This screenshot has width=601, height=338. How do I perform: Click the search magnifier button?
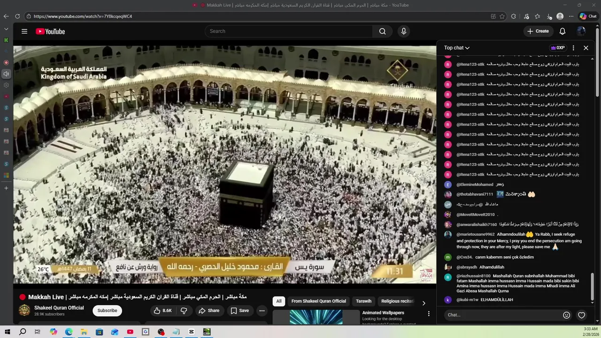(x=382, y=31)
